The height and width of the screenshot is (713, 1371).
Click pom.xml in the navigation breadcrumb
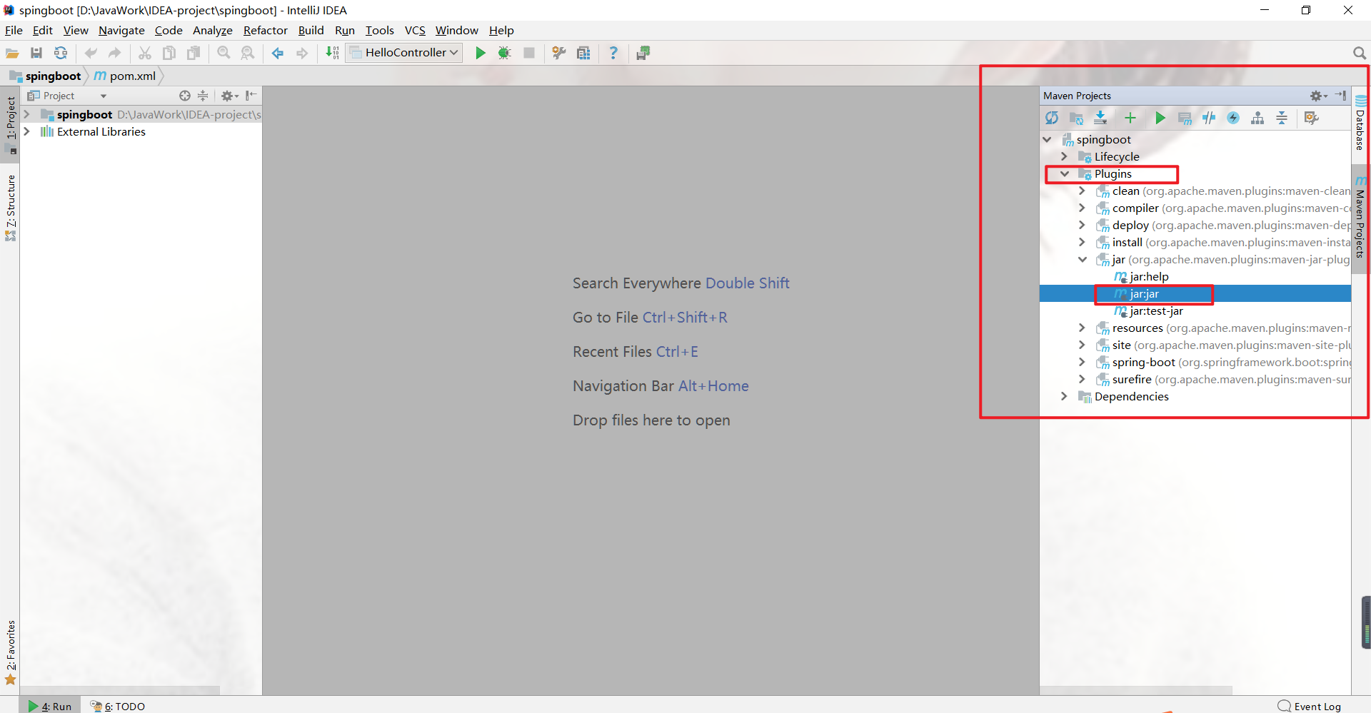click(125, 76)
